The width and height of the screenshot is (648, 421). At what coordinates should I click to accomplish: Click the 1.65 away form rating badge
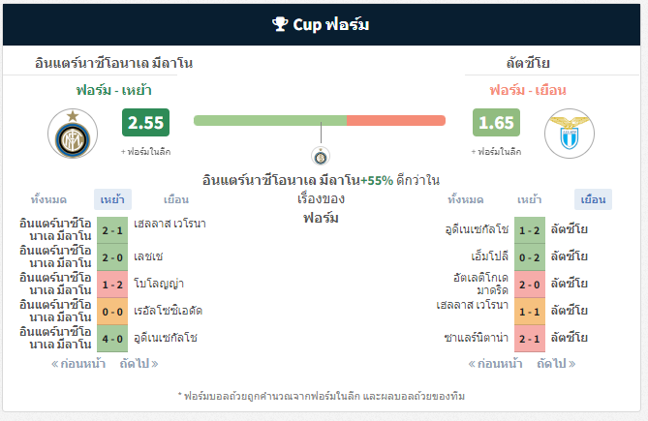click(496, 123)
